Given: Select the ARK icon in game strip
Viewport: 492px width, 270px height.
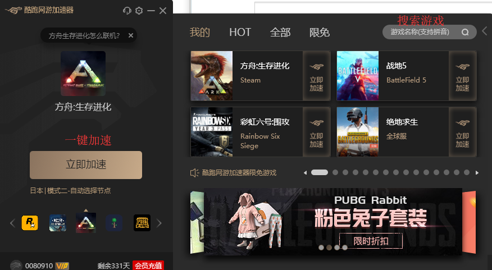Looking at the screenshot, I should point(86,223).
